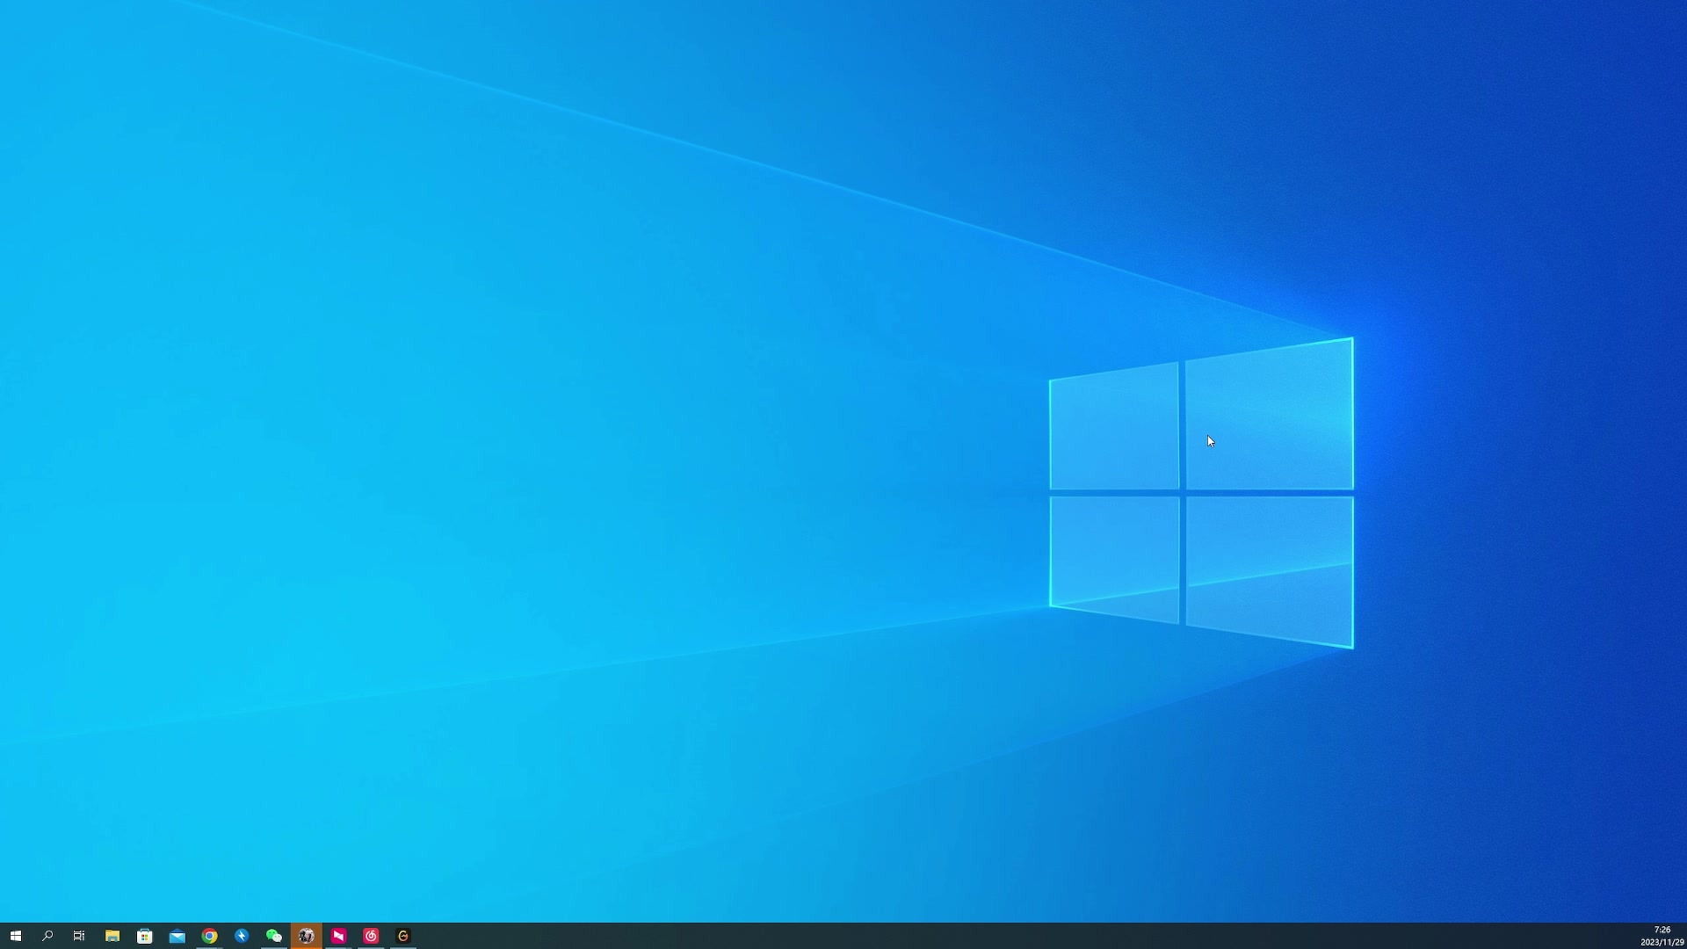Open WeChat from the taskbar
The height and width of the screenshot is (949, 1687).
pos(274,936)
